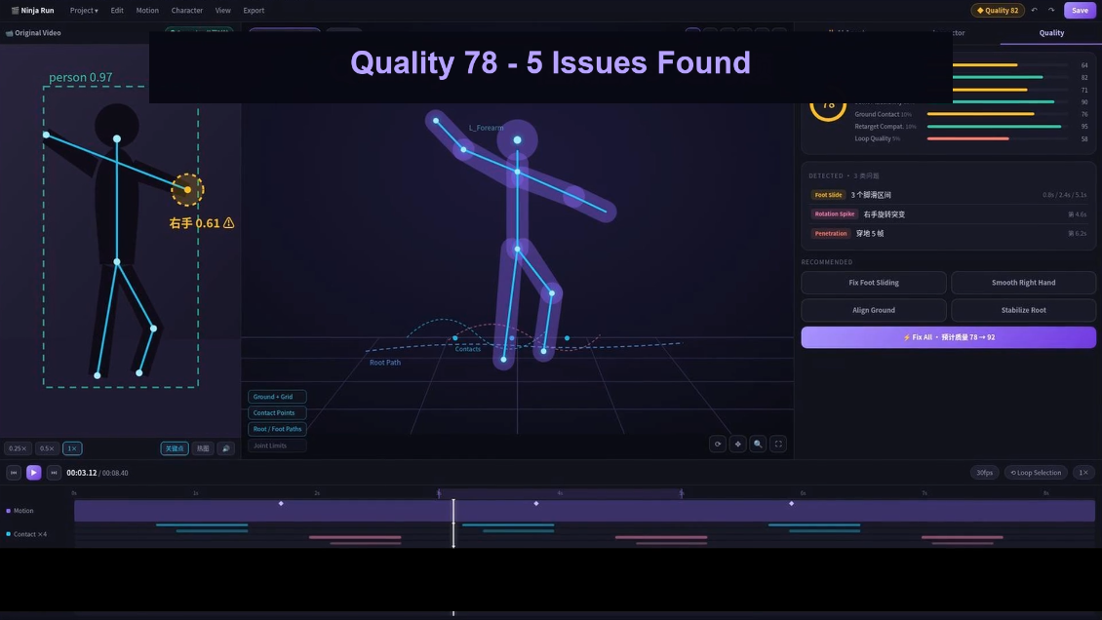The width and height of the screenshot is (1102, 620).
Task: Toggle the Ground + Grid overlay
Action: pos(277,397)
